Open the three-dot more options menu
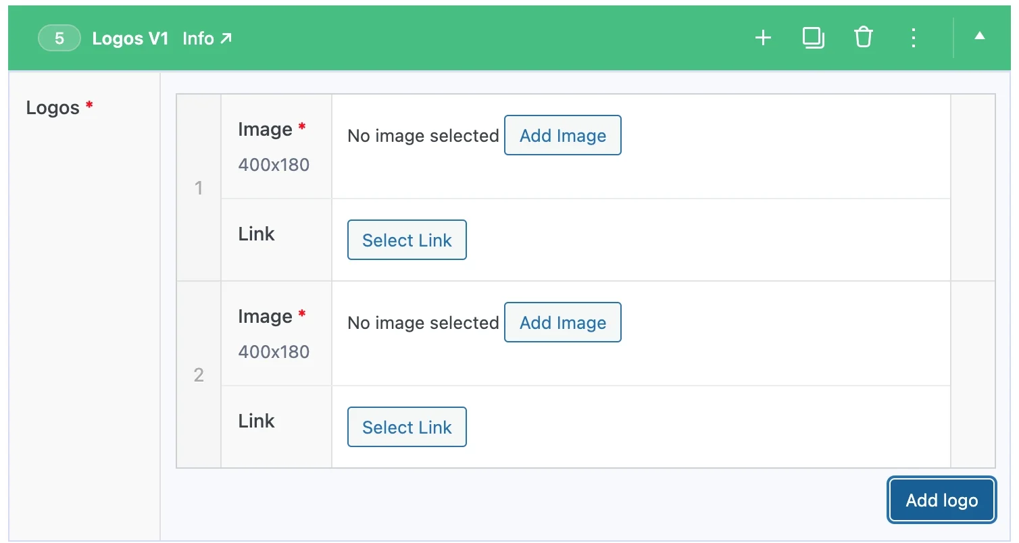This screenshot has height=543, width=1019. pyautogui.click(x=913, y=38)
